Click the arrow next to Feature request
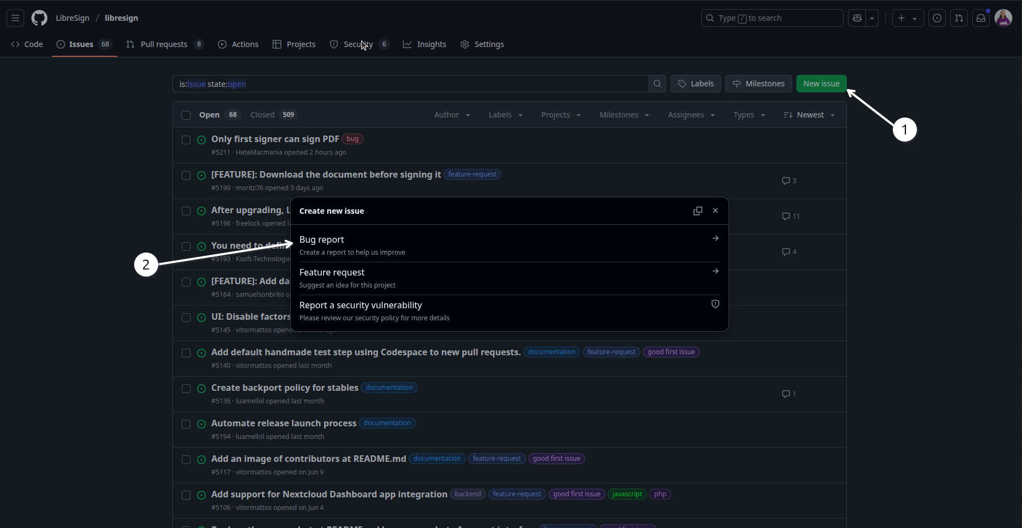The width and height of the screenshot is (1022, 528). [x=715, y=271]
